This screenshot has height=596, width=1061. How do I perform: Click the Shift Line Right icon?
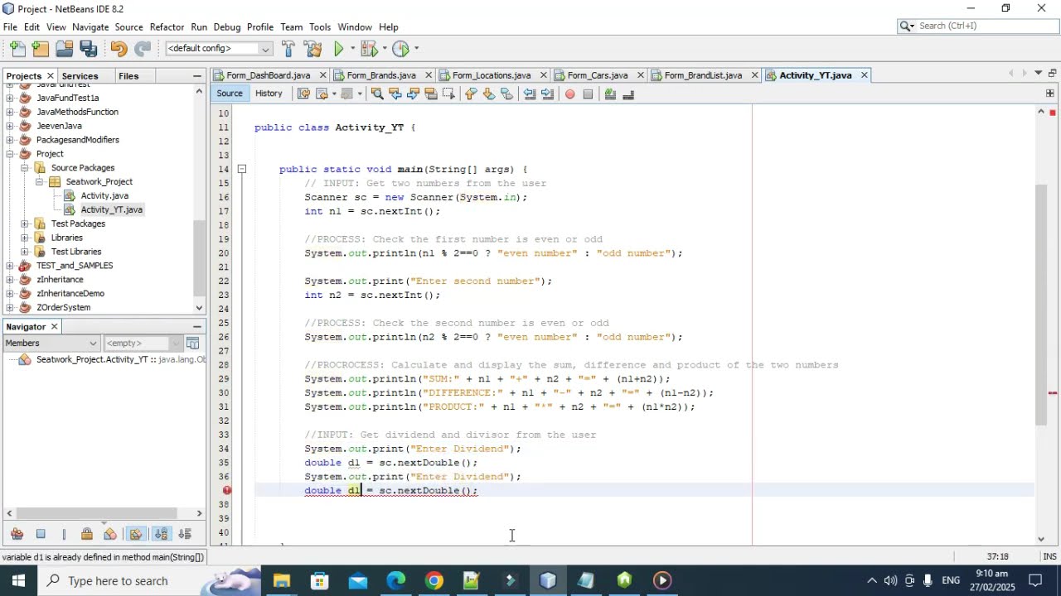click(x=547, y=94)
